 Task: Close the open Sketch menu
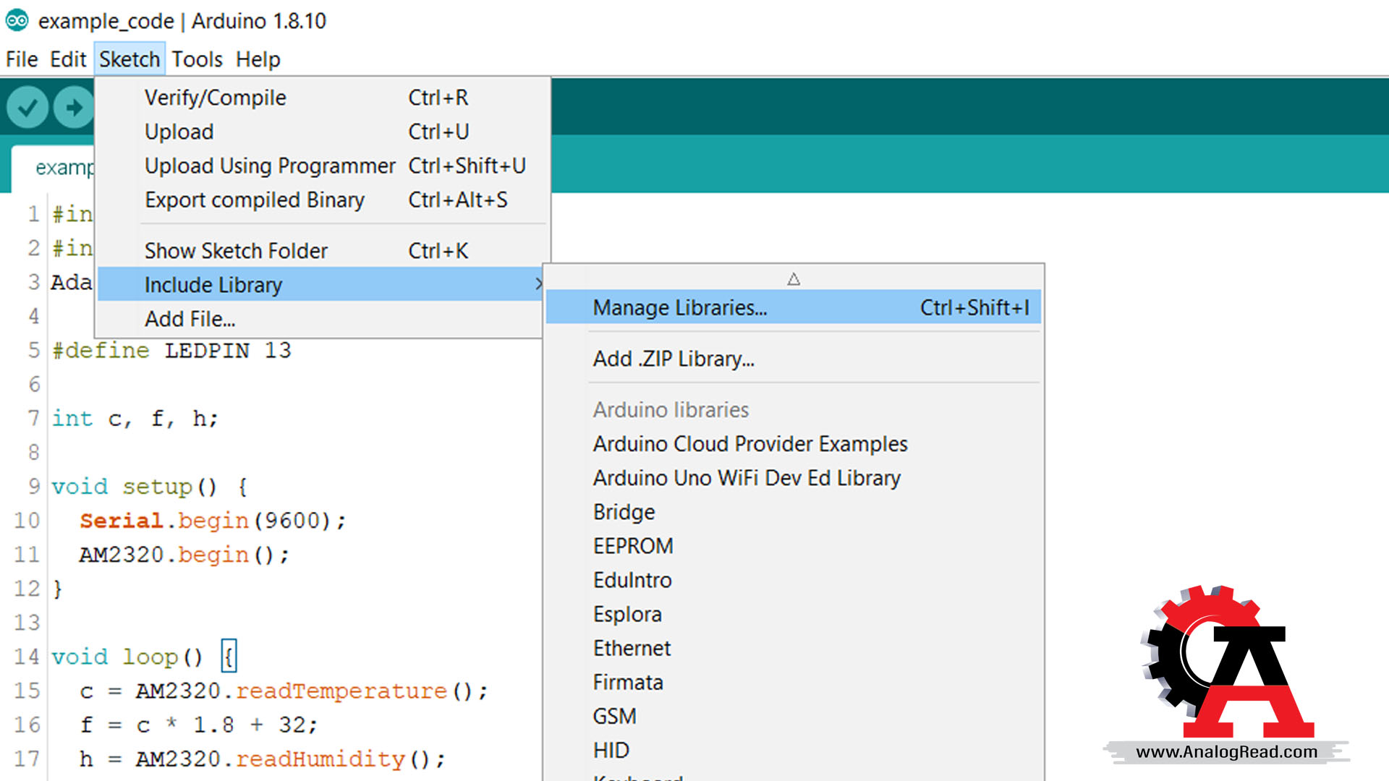coord(129,59)
